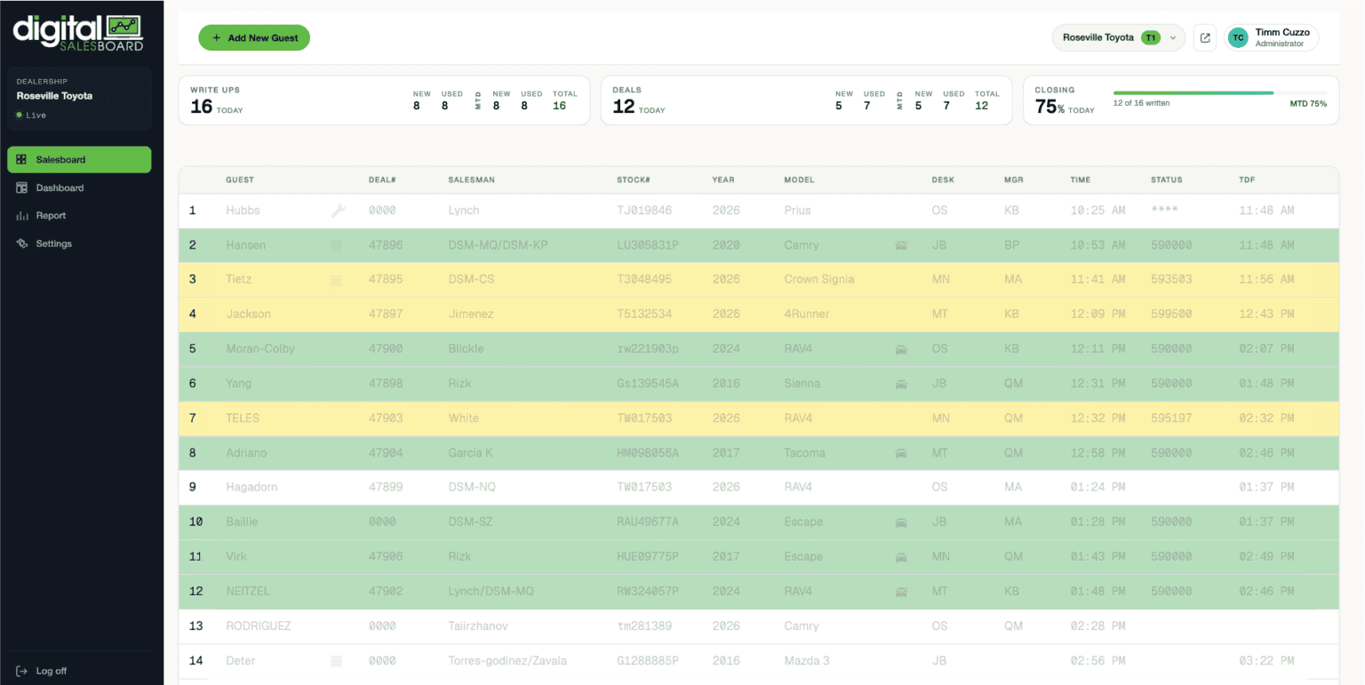Click the Add New Guest button
This screenshot has height=685, width=1365.
point(254,38)
